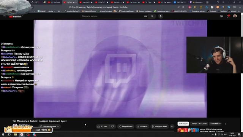
Task: Switch to the I've found browser tab
Action: (x=133, y=2)
